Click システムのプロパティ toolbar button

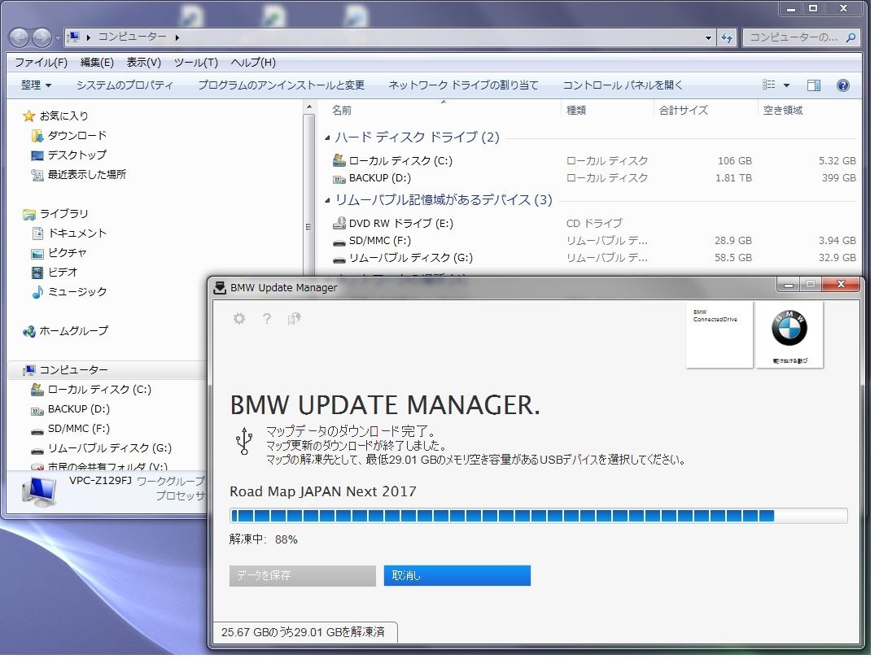pyautogui.click(x=125, y=85)
